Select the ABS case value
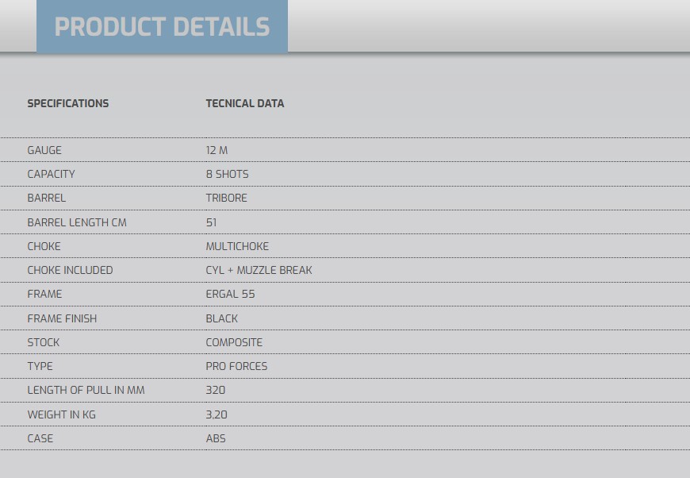 pos(216,438)
